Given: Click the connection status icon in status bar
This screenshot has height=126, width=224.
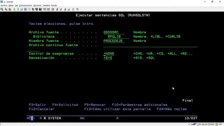Looking at the screenshot, I should point(194,124).
